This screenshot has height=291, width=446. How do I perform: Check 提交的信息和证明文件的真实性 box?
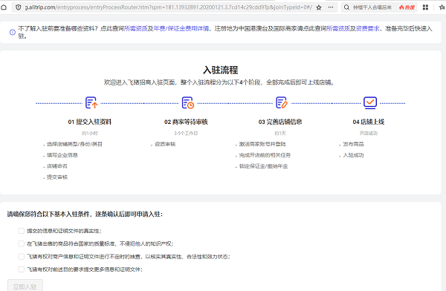(x=21, y=231)
